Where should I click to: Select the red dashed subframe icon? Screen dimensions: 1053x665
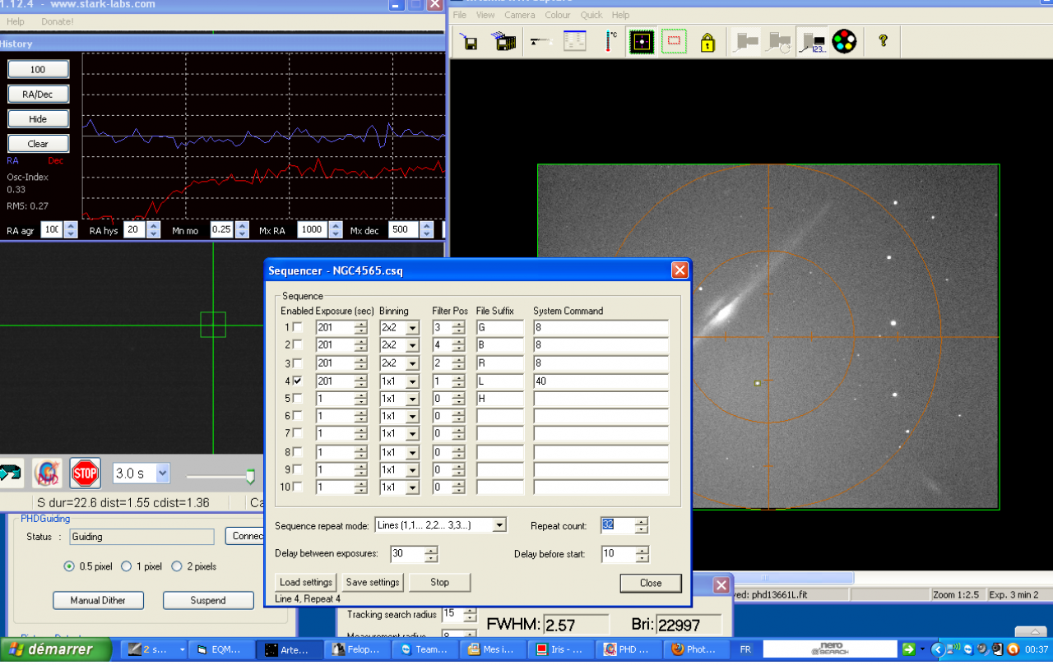coord(674,41)
